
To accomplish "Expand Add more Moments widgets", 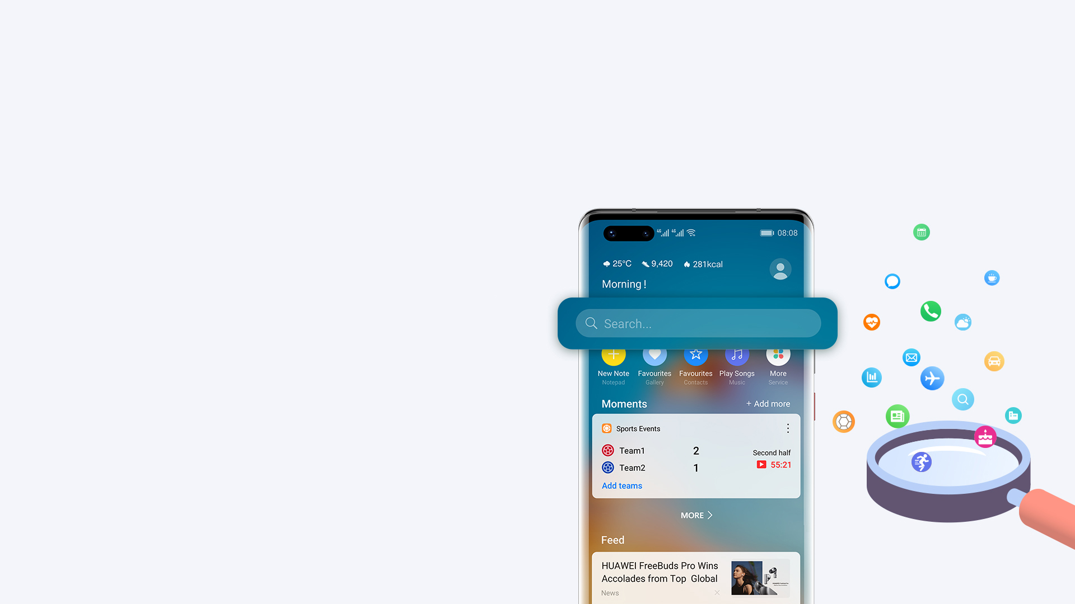I will coord(768,403).
